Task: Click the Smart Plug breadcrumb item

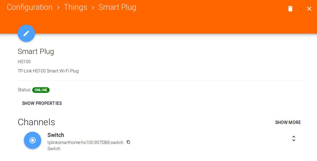Action: pos(117,7)
